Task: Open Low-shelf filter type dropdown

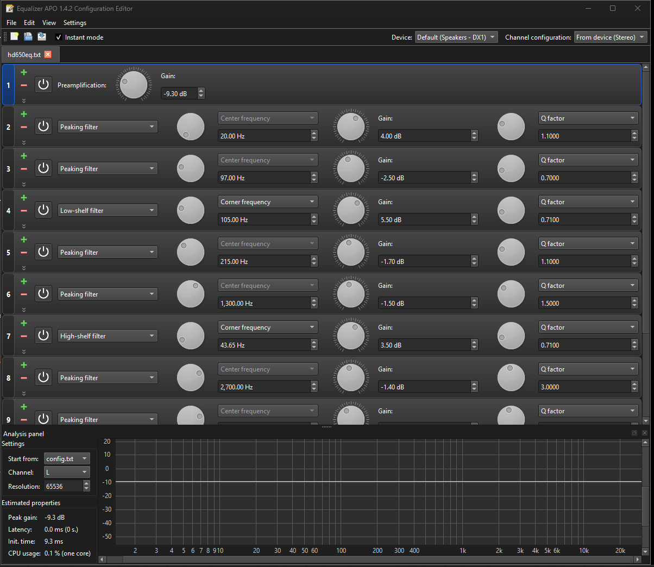Action: click(108, 210)
